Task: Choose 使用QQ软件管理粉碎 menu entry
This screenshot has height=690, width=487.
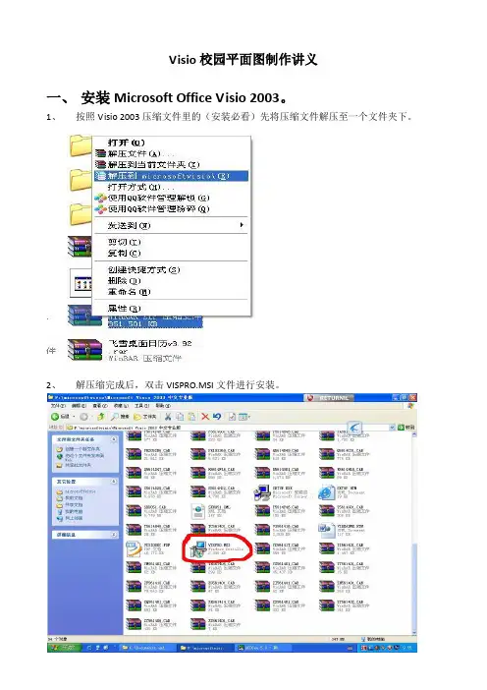Action: click(171, 209)
